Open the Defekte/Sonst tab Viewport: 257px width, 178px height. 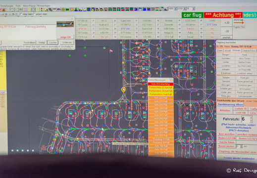point(249,50)
